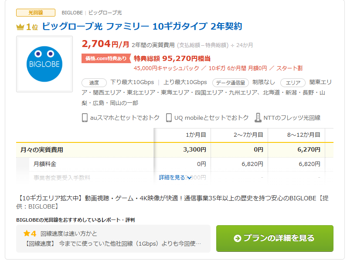Click the 下り最大10Gbps speed text
Image resolution: width=347 pixels, height=260 pixels.
(132, 82)
